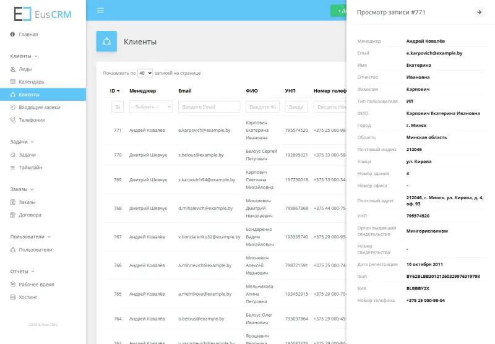
Task: Open the Менеджер filter dropdown
Action: click(151, 106)
